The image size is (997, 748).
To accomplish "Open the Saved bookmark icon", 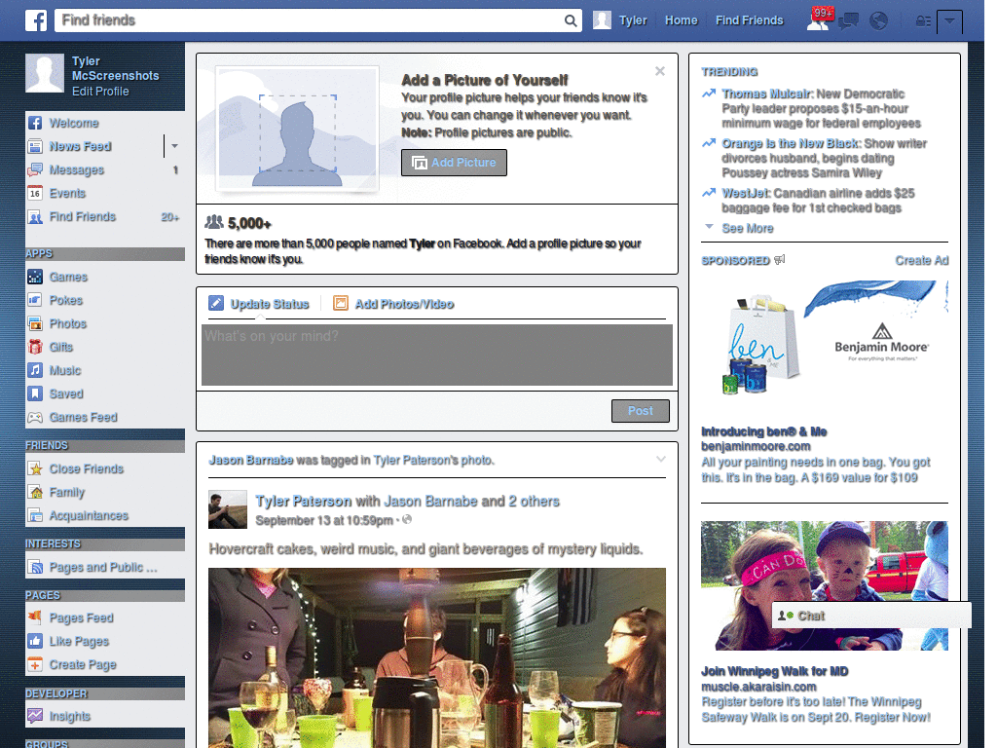I will pos(35,393).
